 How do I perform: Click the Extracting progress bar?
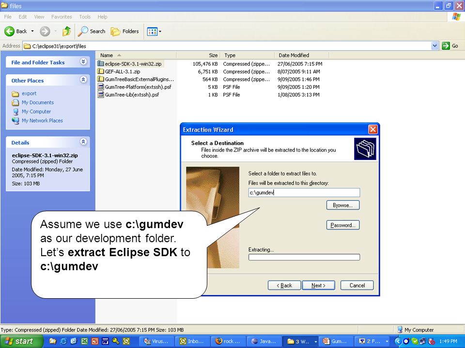(304, 257)
